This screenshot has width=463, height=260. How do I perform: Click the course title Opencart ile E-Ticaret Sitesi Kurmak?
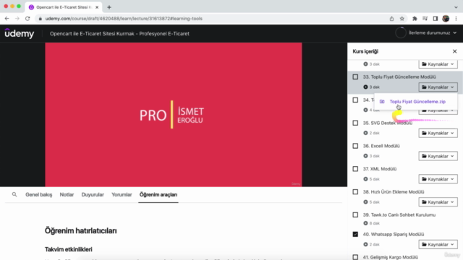coord(119,34)
